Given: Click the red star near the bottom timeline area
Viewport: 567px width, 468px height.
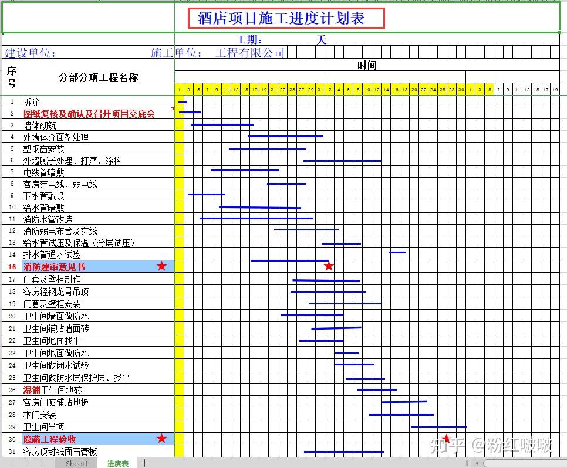Looking at the screenshot, I should (x=447, y=438).
